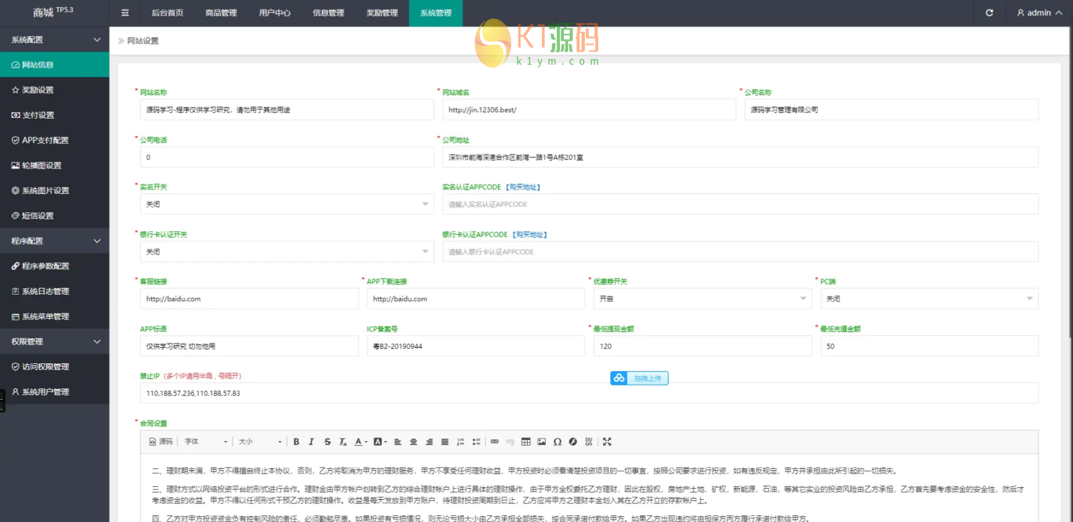Align text left in the editor
Viewport: 1073px width, 522px height.
click(397, 442)
